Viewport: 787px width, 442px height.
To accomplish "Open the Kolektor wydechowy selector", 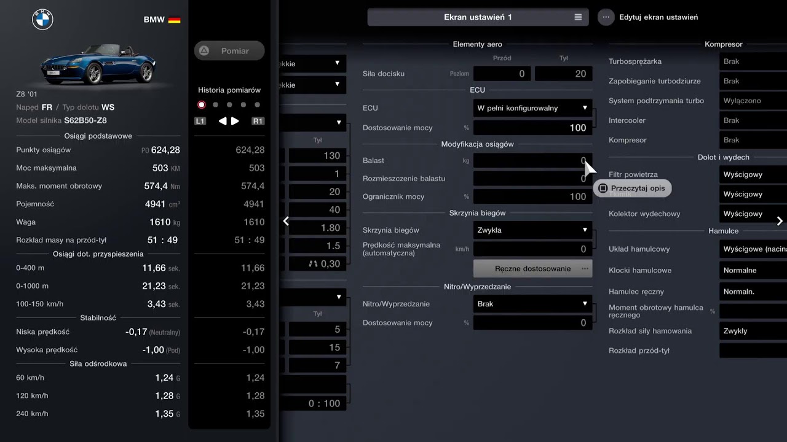I will click(x=753, y=214).
